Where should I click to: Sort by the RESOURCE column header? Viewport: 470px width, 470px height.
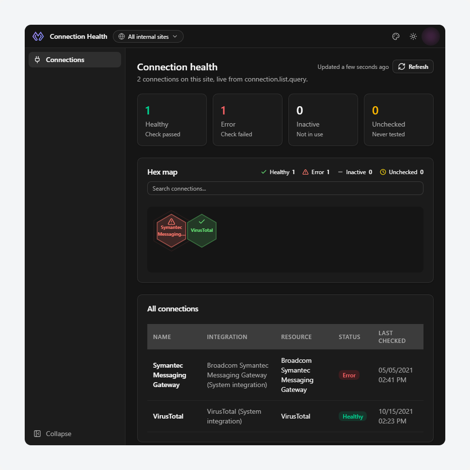pyautogui.click(x=296, y=337)
